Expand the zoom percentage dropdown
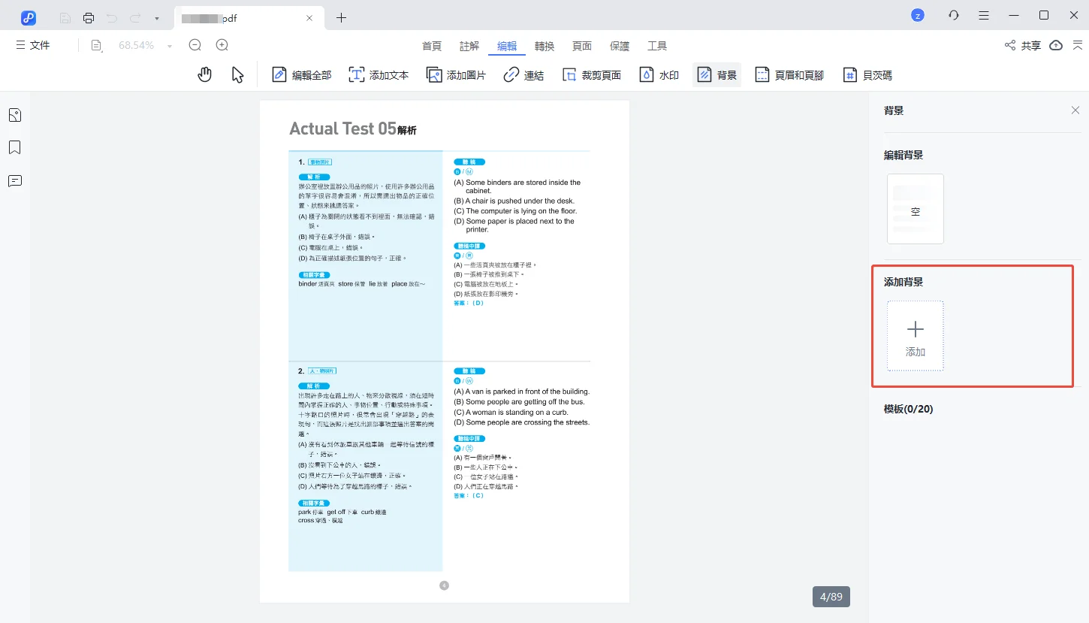 [170, 46]
